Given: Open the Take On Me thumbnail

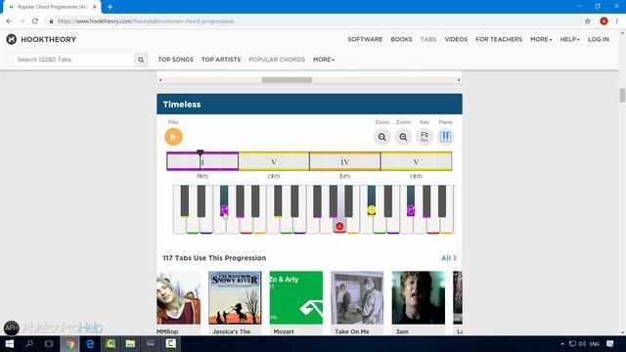Looking at the screenshot, I should pyautogui.click(x=357, y=297).
